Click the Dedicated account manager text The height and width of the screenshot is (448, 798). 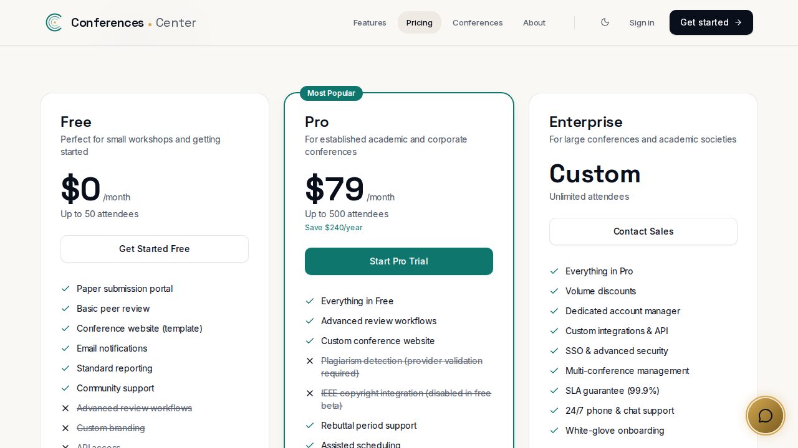(623, 311)
